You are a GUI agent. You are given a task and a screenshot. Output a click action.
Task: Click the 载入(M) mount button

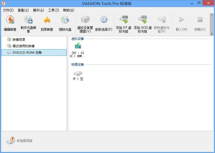coord(181,24)
